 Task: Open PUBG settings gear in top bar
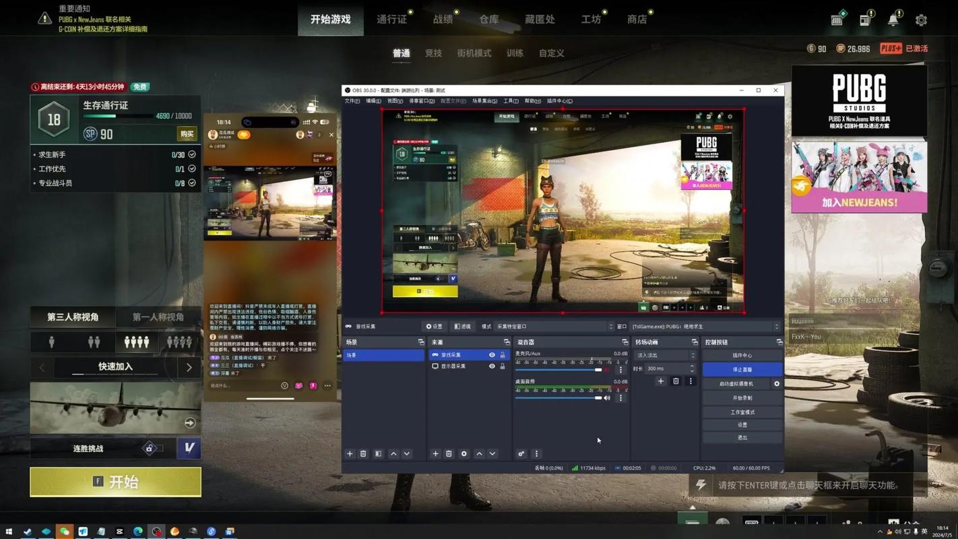[x=921, y=20]
